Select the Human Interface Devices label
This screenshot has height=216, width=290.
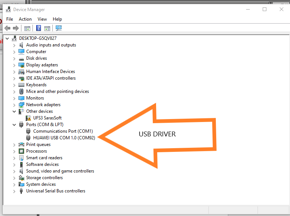pos(51,72)
